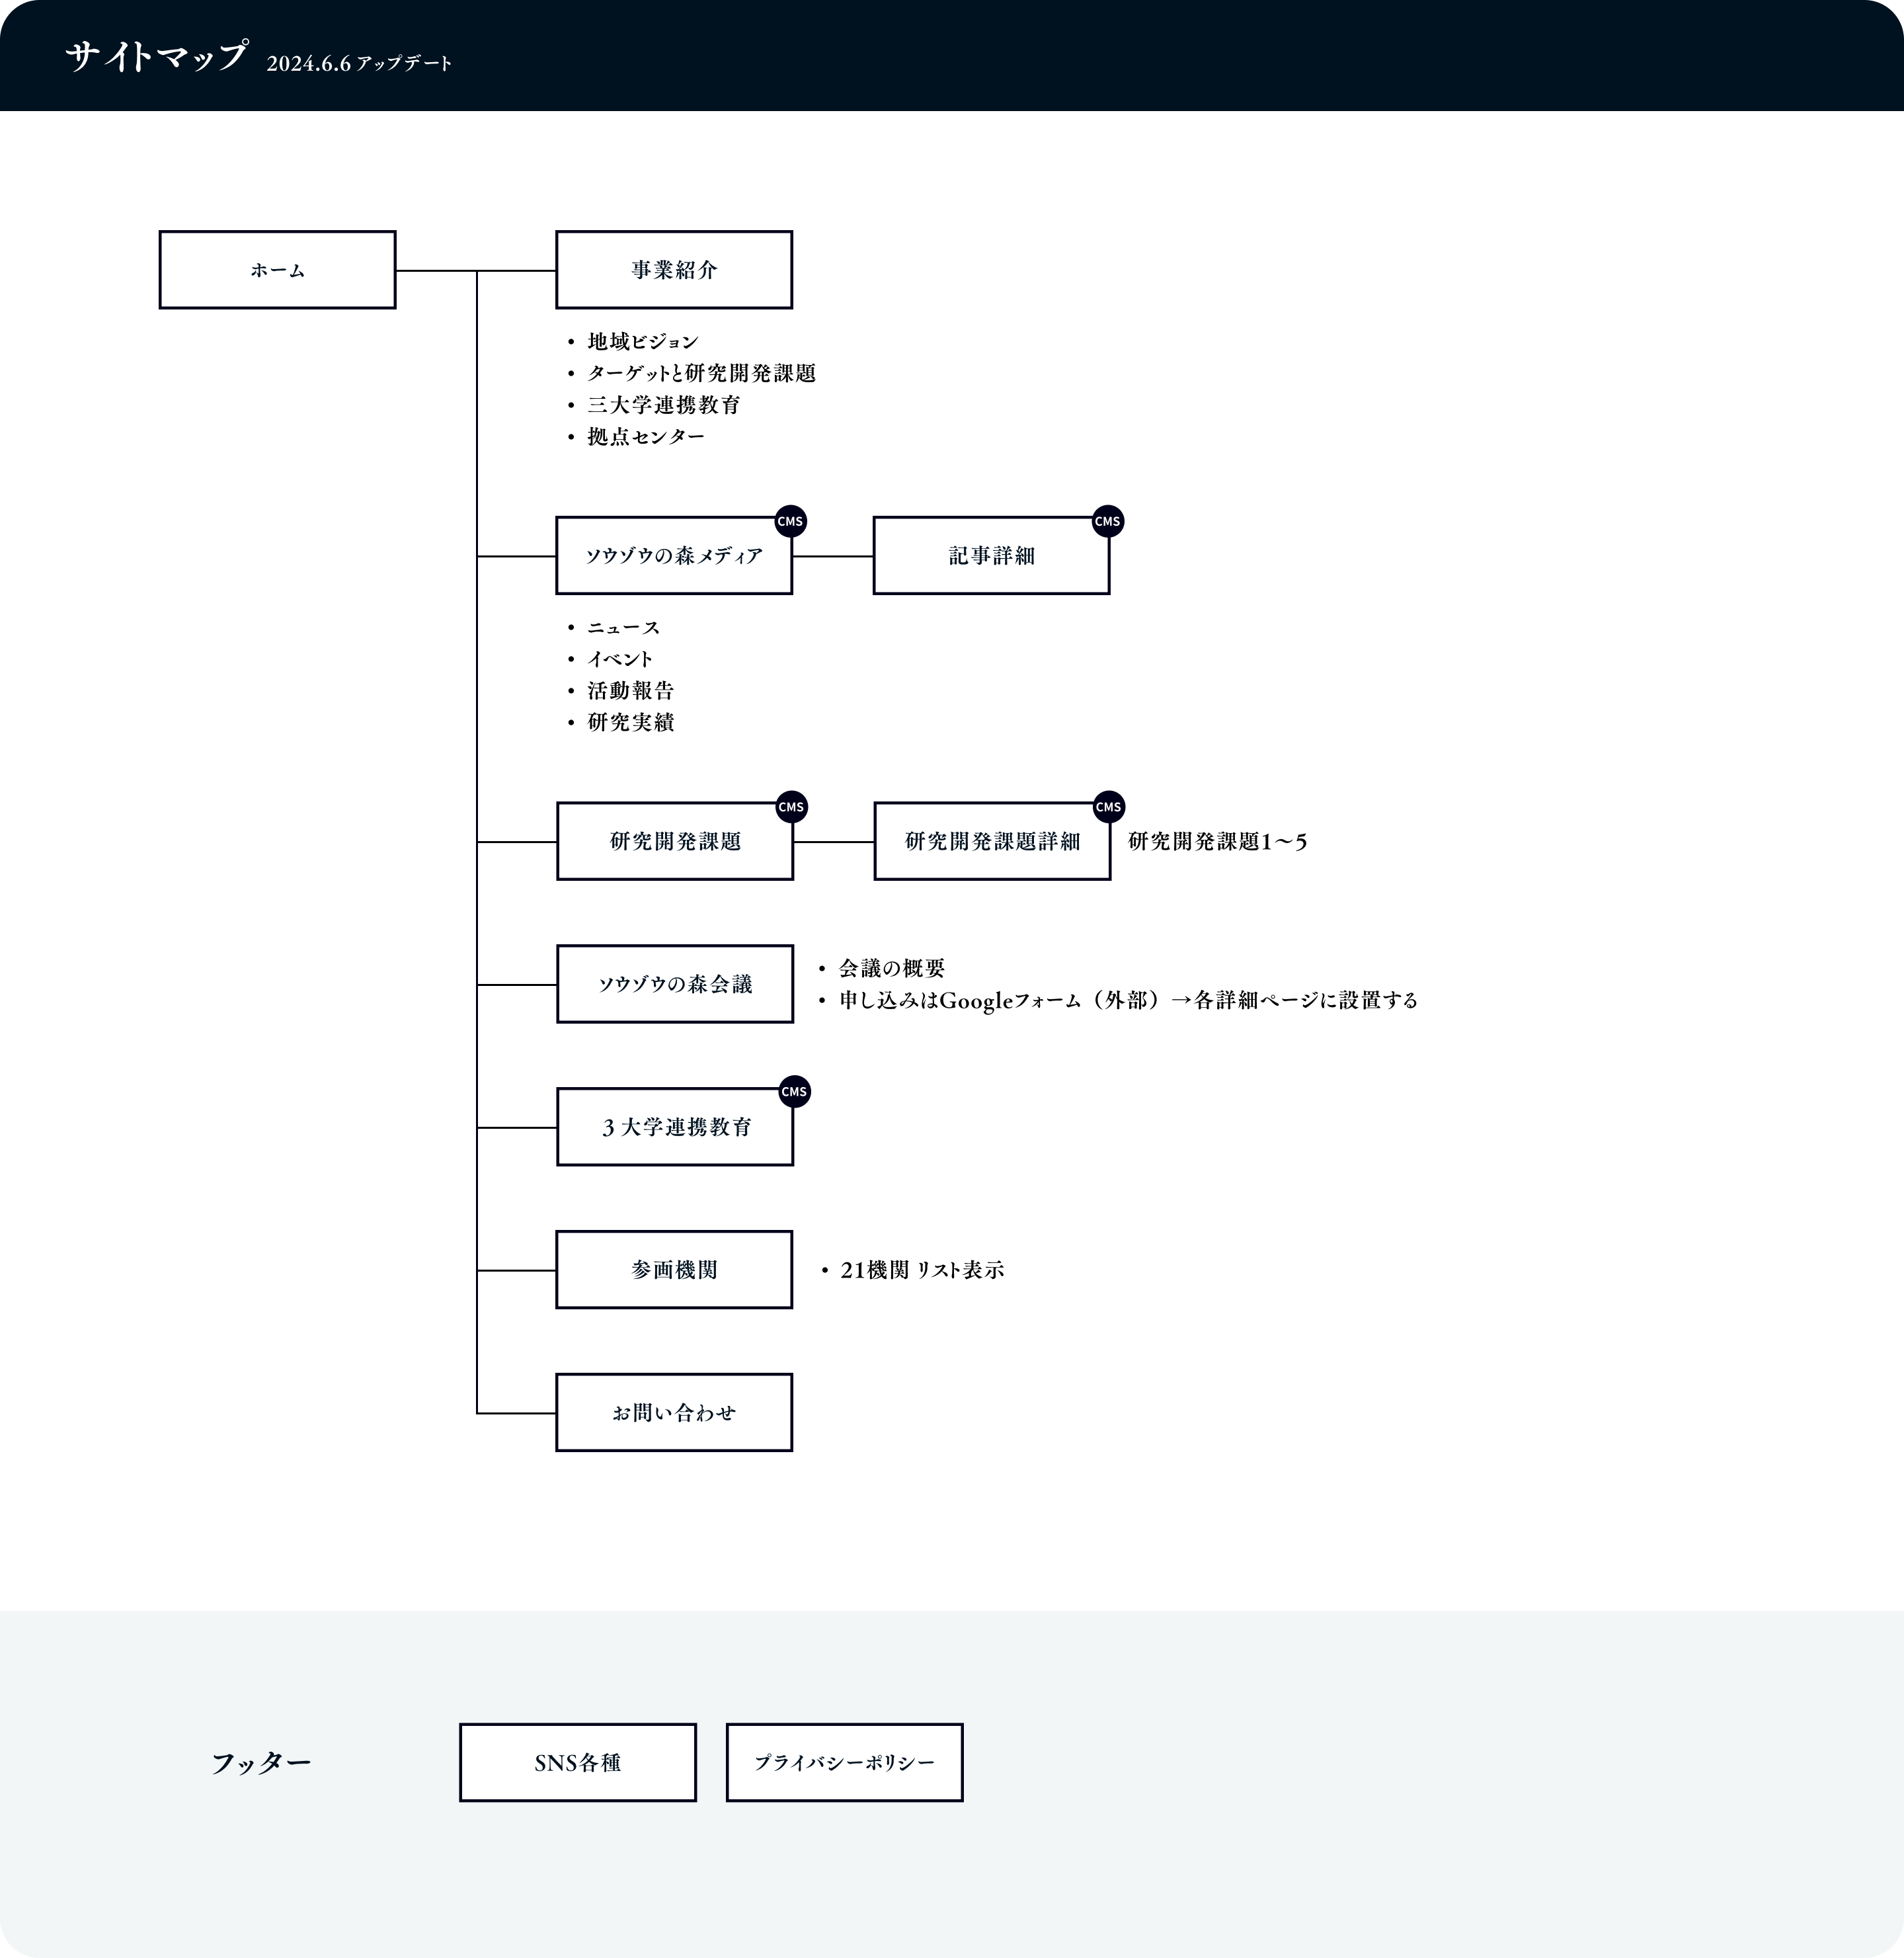
Task: Click the CMS badge on 研究開発課題詳細 box
Action: click(1108, 807)
